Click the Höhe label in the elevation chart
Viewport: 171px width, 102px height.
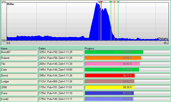pos(10,4)
